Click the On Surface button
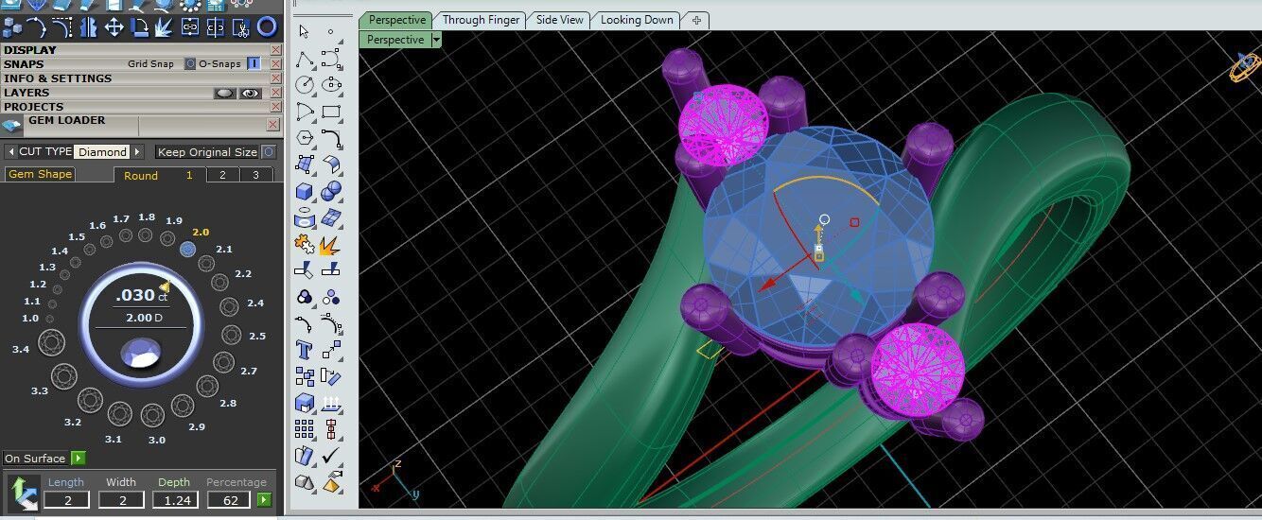The height and width of the screenshot is (520, 1262). (35, 459)
